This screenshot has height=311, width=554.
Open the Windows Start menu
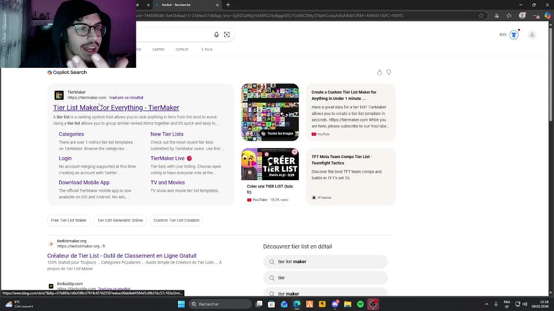pos(181,304)
